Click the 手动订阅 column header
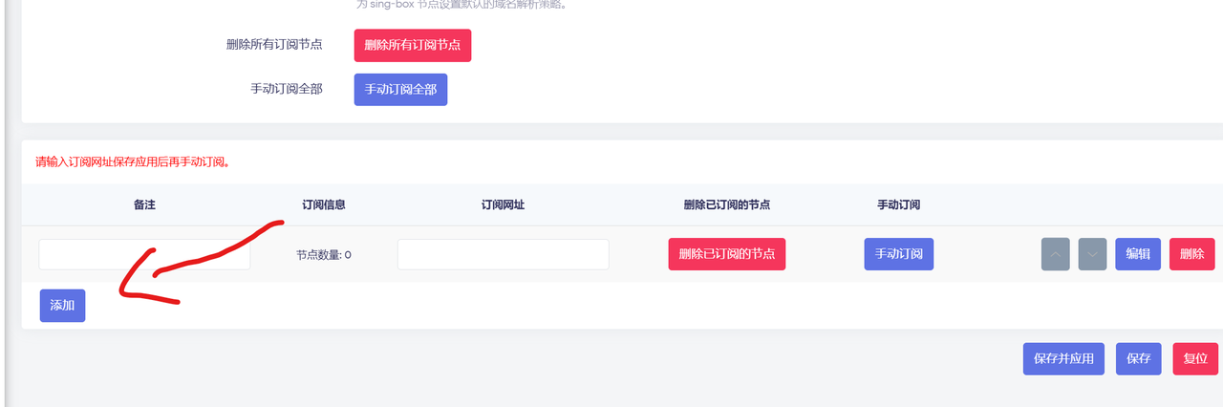Viewport: 1223px width, 407px height. [x=898, y=204]
